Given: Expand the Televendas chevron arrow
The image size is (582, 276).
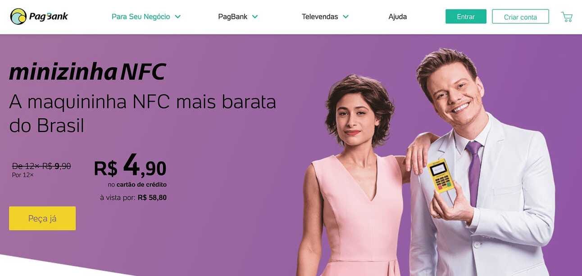Looking at the screenshot, I should click(346, 17).
